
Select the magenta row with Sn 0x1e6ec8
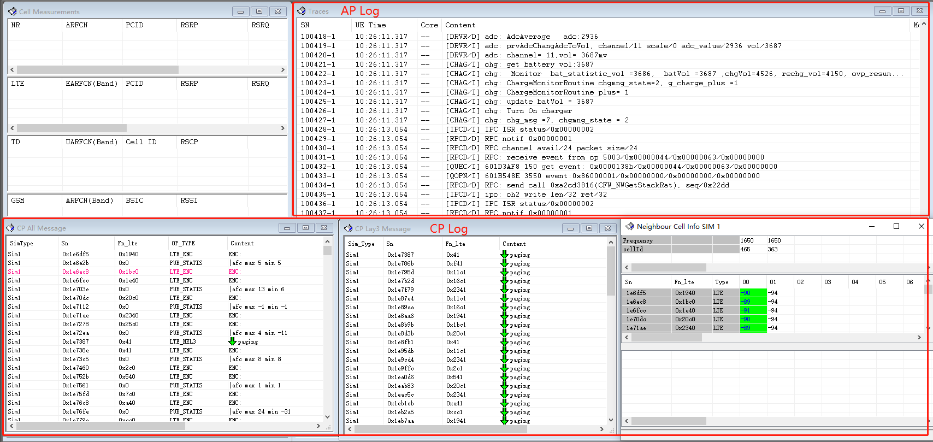[x=75, y=272]
